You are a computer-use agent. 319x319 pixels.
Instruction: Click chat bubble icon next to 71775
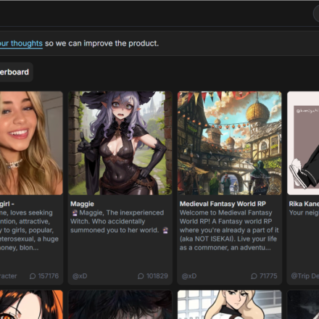pyautogui.click(x=254, y=276)
